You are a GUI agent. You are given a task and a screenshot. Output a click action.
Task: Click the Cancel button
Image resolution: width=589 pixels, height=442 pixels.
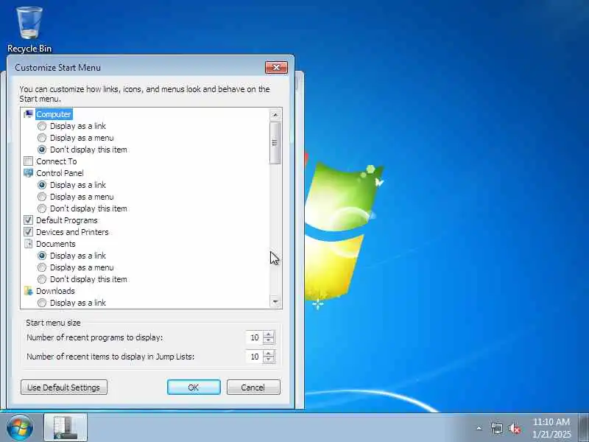[253, 387]
